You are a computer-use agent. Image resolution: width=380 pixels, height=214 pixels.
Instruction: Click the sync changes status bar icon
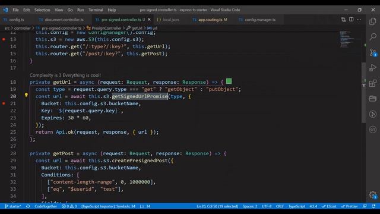(28, 206)
